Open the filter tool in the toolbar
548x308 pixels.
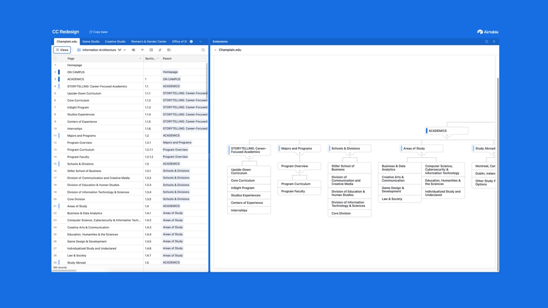point(142,50)
